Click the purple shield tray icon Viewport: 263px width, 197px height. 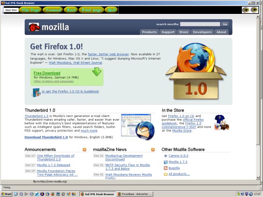(x=247, y=194)
